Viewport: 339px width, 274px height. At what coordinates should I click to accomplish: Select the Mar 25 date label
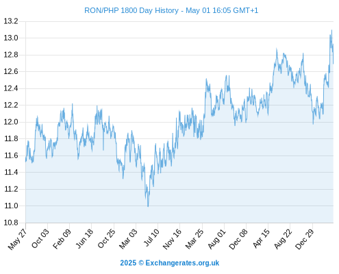pyautogui.click(x=194, y=239)
